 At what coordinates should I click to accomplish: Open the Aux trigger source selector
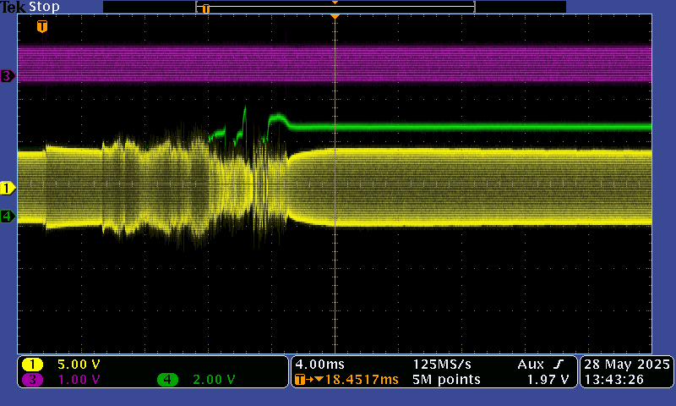(x=530, y=364)
